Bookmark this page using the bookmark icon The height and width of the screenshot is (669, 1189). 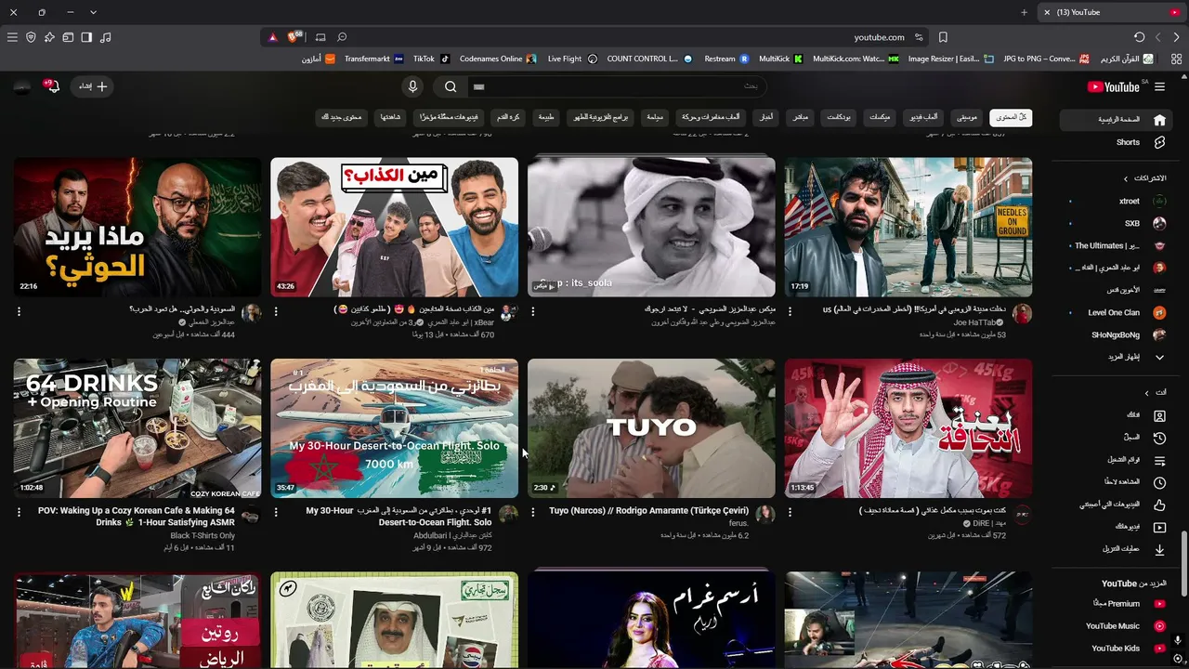tap(943, 37)
